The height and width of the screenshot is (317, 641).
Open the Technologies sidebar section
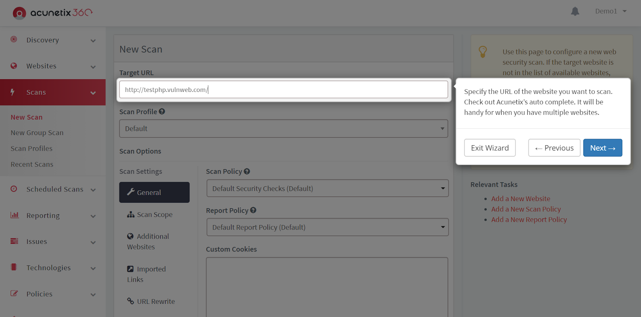[53, 268]
